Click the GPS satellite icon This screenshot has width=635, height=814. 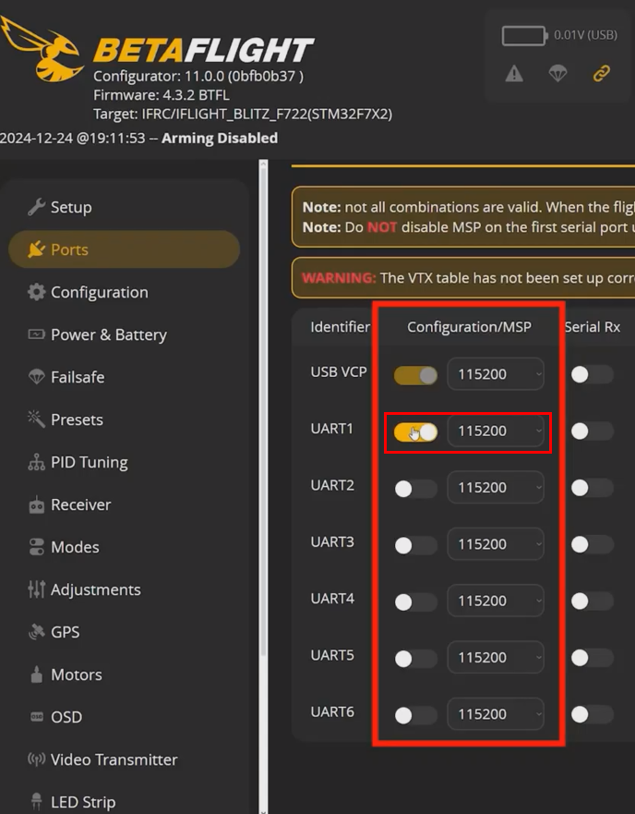click(36, 632)
